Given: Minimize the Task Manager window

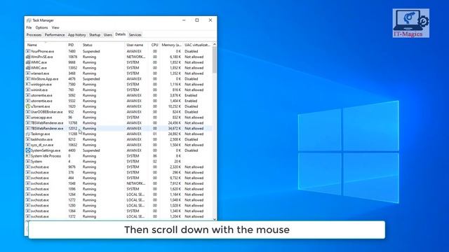Looking at the screenshot, I should pos(184,20).
